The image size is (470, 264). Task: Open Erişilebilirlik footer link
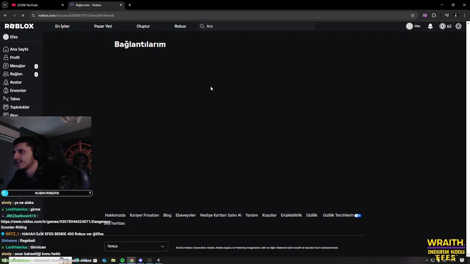coord(292,215)
